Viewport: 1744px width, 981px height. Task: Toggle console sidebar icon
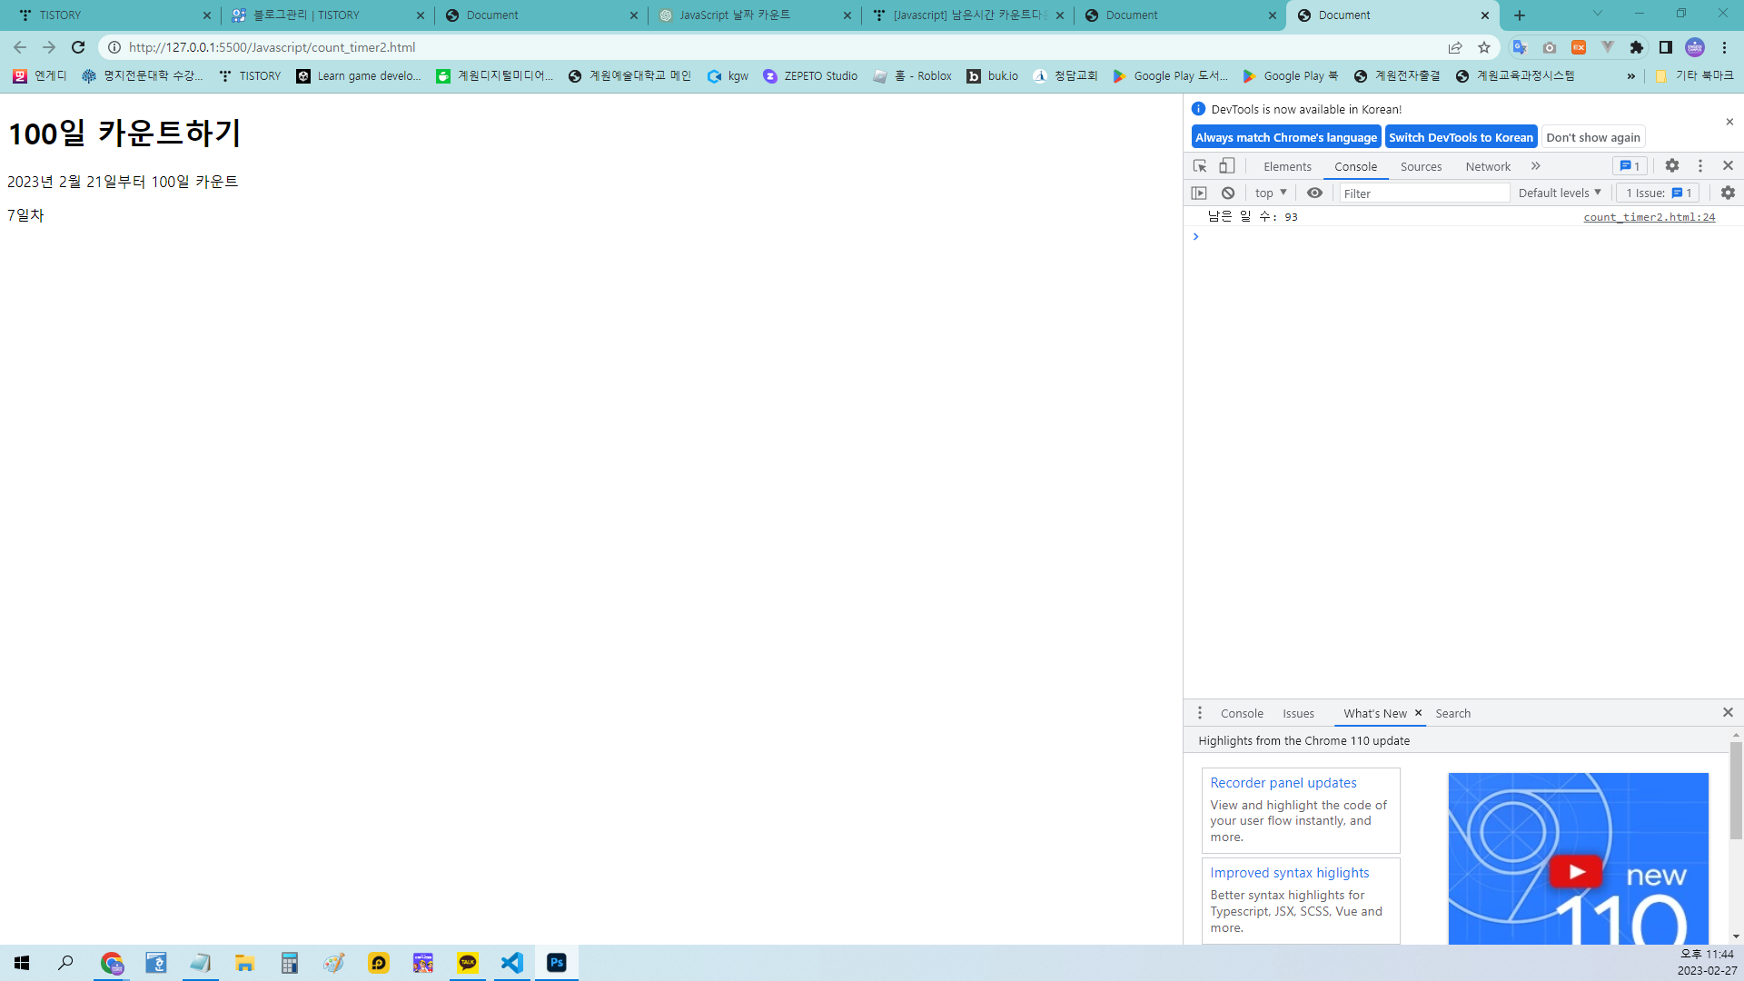pos(1199,193)
